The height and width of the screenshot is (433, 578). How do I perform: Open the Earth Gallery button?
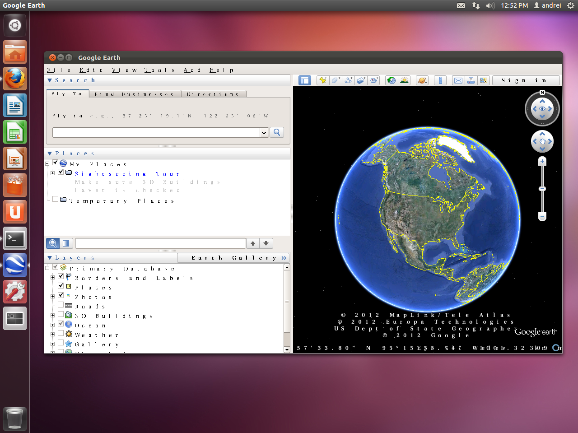click(x=233, y=258)
